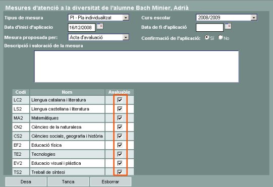Expand the Tipus de mesura dropdown

[x=126, y=18]
